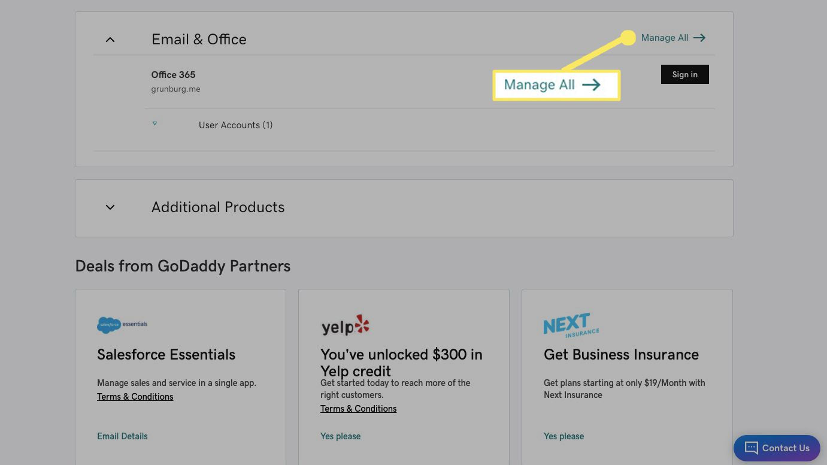Click the Yelp logo
Screen dimensions: 827x465
pos(345,325)
